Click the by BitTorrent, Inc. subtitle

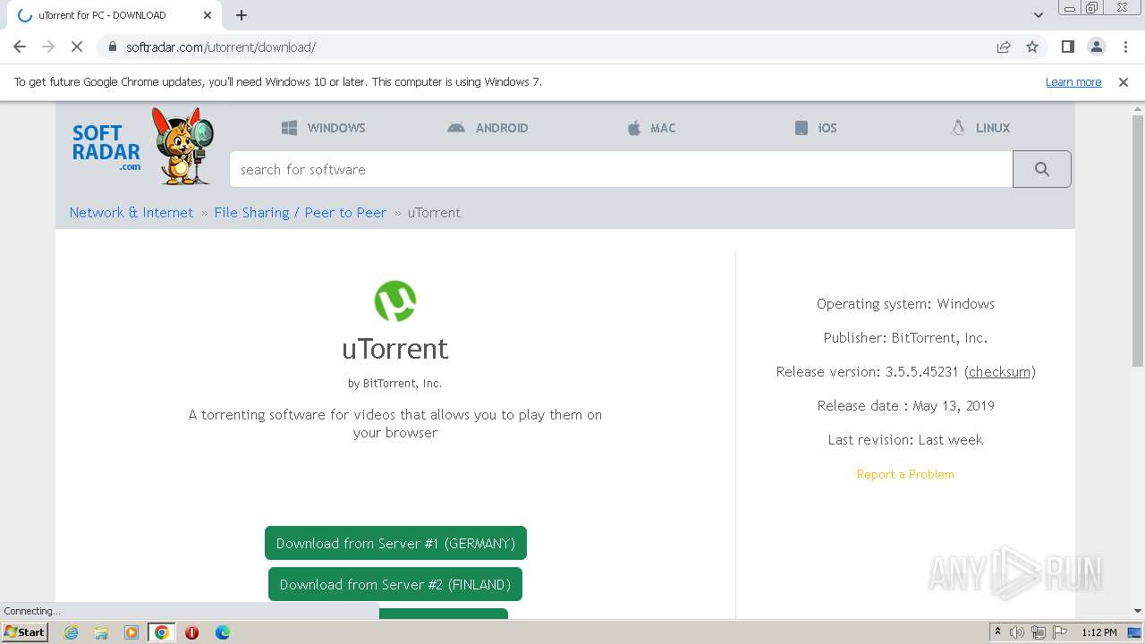(x=395, y=383)
